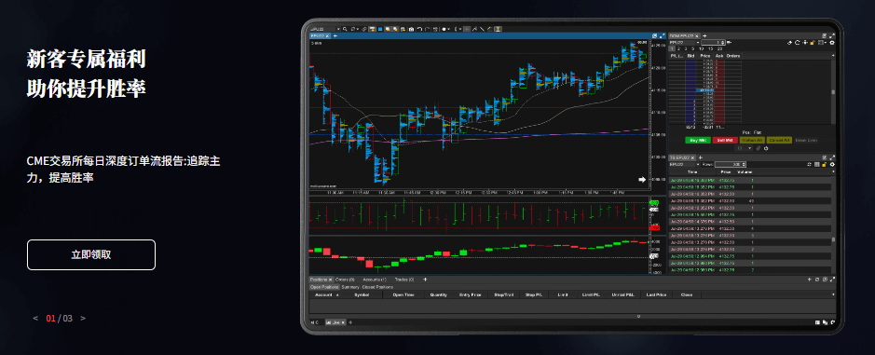Switch to the Trades (0) tab
Screen dimensions: 875x355
(x=404, y=280)
